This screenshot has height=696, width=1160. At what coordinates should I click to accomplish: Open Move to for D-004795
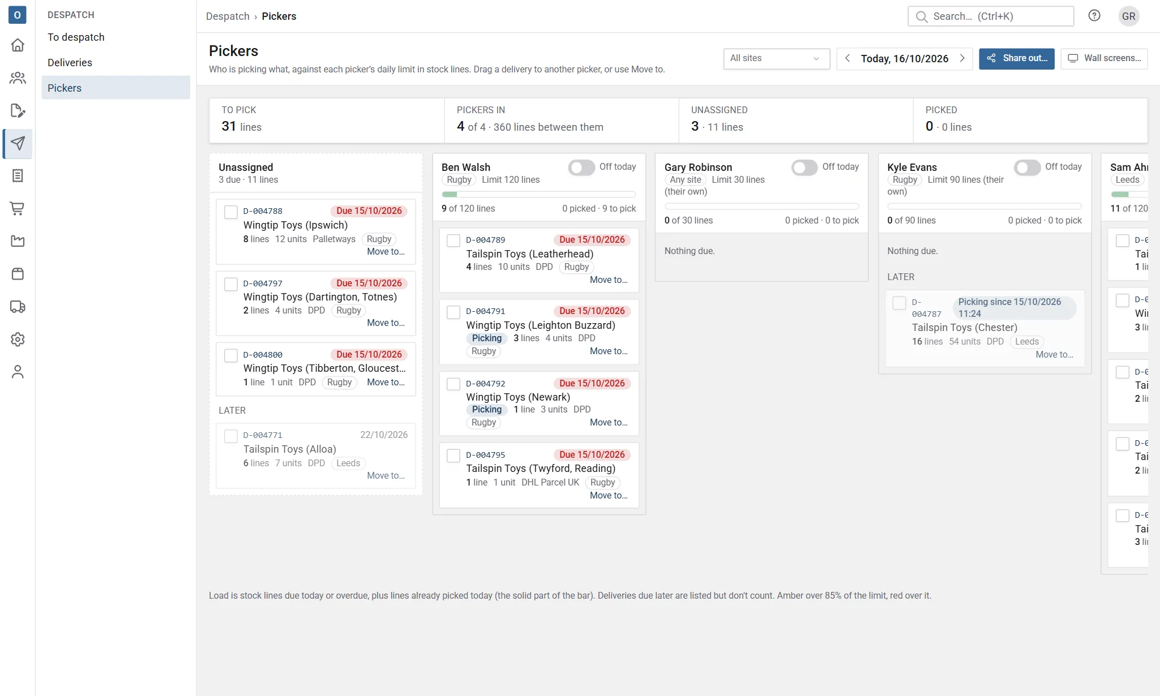(609, 496)
